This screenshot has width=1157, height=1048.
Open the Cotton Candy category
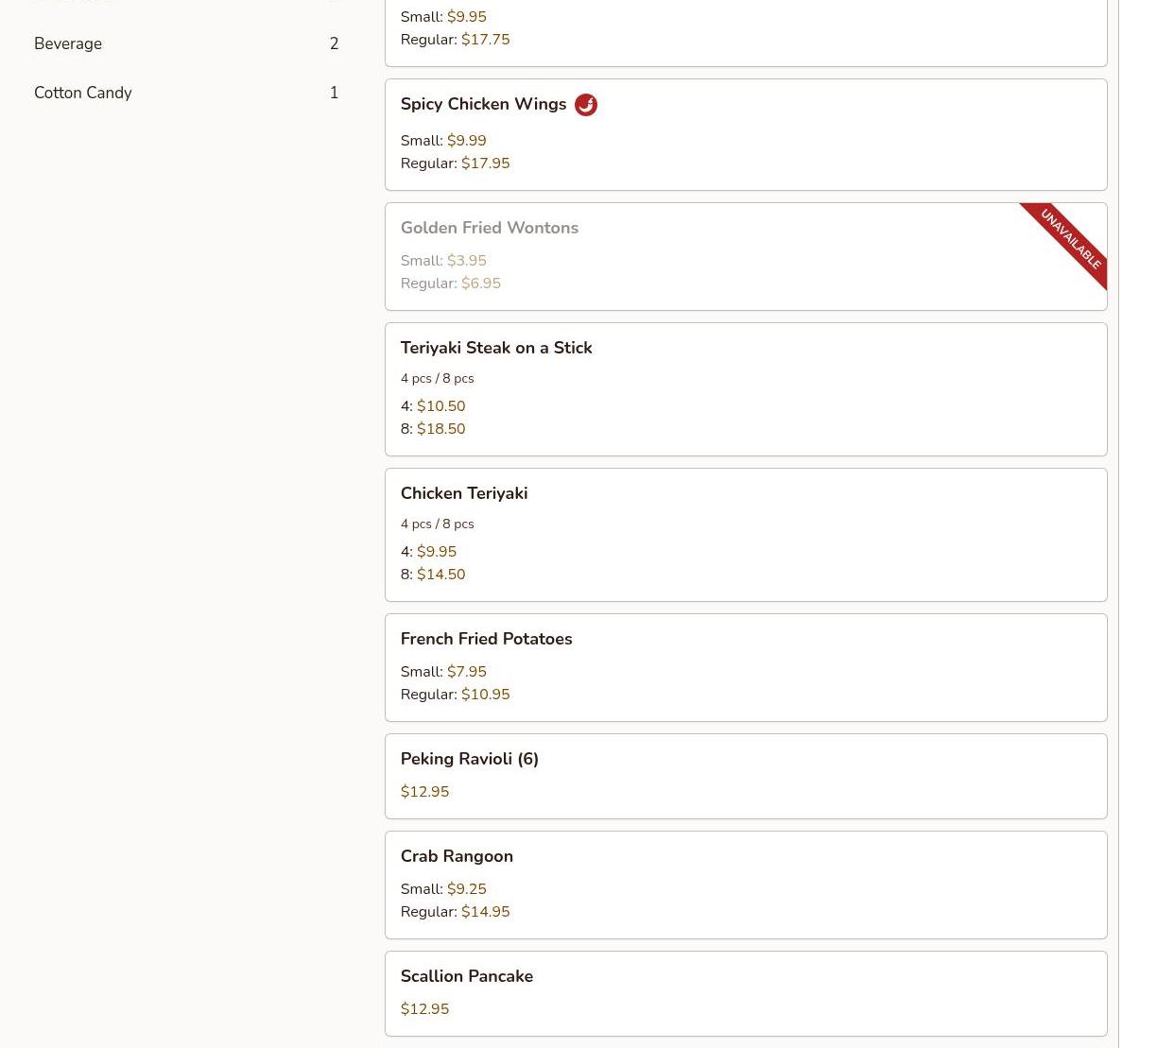coord(83,93)
